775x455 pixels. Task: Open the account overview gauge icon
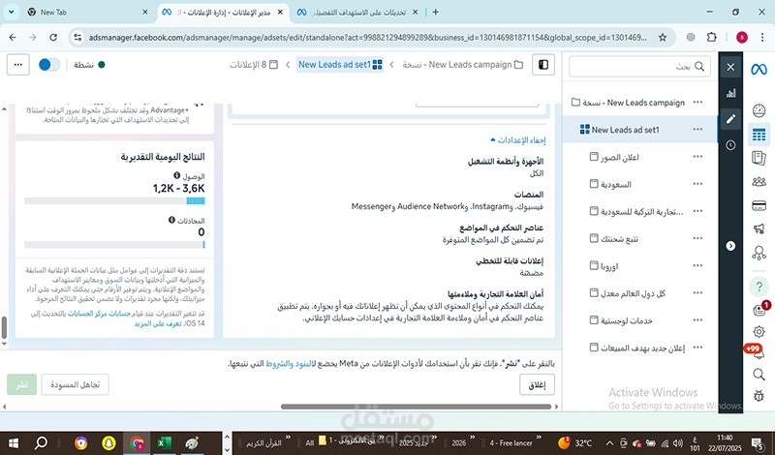tap(759, 110)
